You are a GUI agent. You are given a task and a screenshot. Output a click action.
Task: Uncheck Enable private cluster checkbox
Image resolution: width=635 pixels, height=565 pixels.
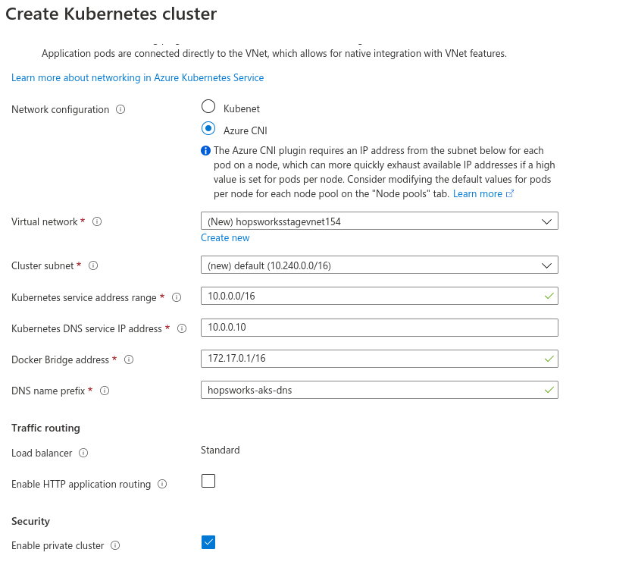[208, 542]
